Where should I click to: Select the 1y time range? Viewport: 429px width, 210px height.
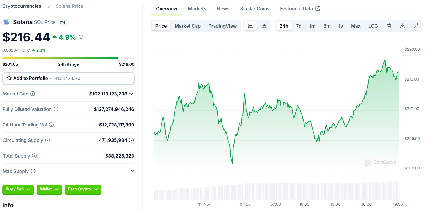(341, 26)
